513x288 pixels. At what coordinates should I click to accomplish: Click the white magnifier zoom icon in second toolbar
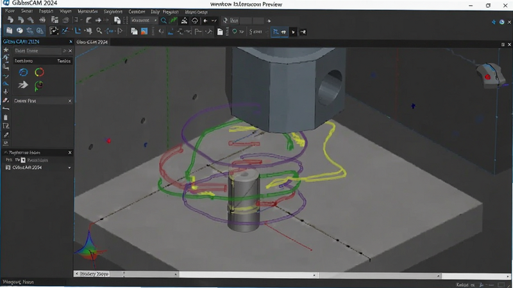(99, 31)
